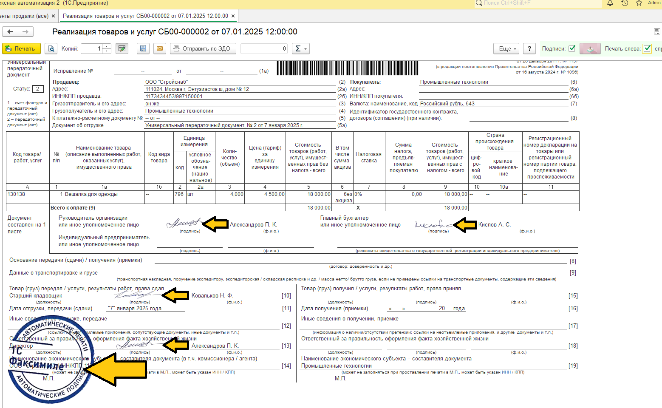Click buyer name Промышленные технологии in header
This screenshot has width=662, height=408.
tap(454, 82)
